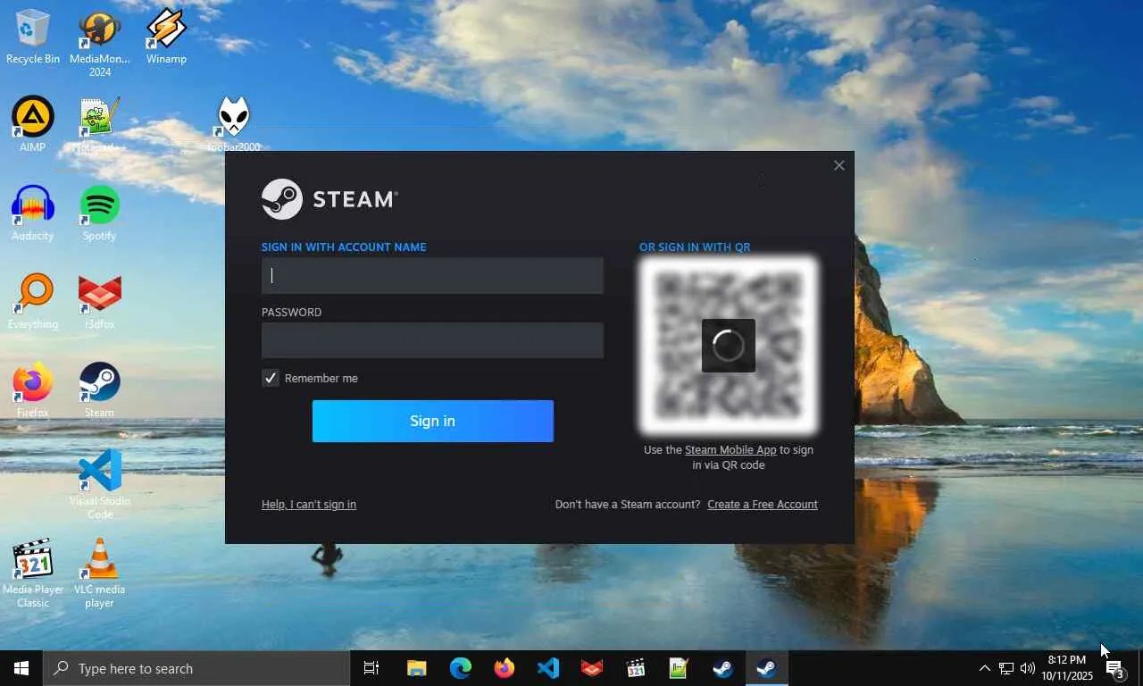This screenshot has height=686, width=1143.
Task: Open the Windows Start menu
Action: 21,668
